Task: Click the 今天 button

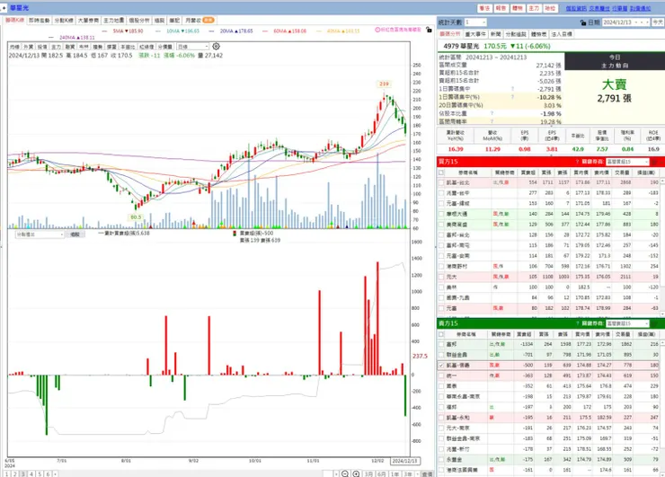Action: pos(658,22)
